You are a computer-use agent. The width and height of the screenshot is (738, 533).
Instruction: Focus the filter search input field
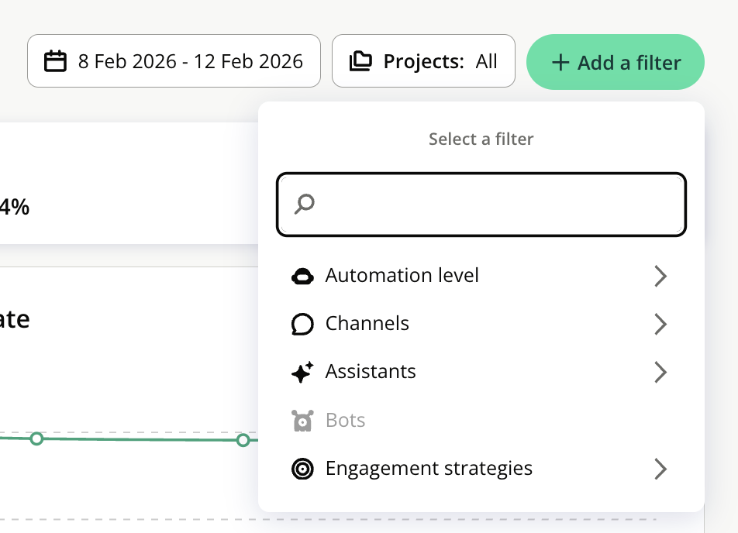pos(496,205)
